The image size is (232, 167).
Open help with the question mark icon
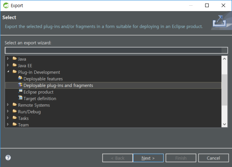[x=8, y=158]
